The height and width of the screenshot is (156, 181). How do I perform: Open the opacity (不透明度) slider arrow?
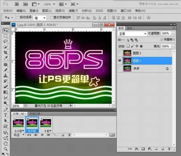(173, 33)
